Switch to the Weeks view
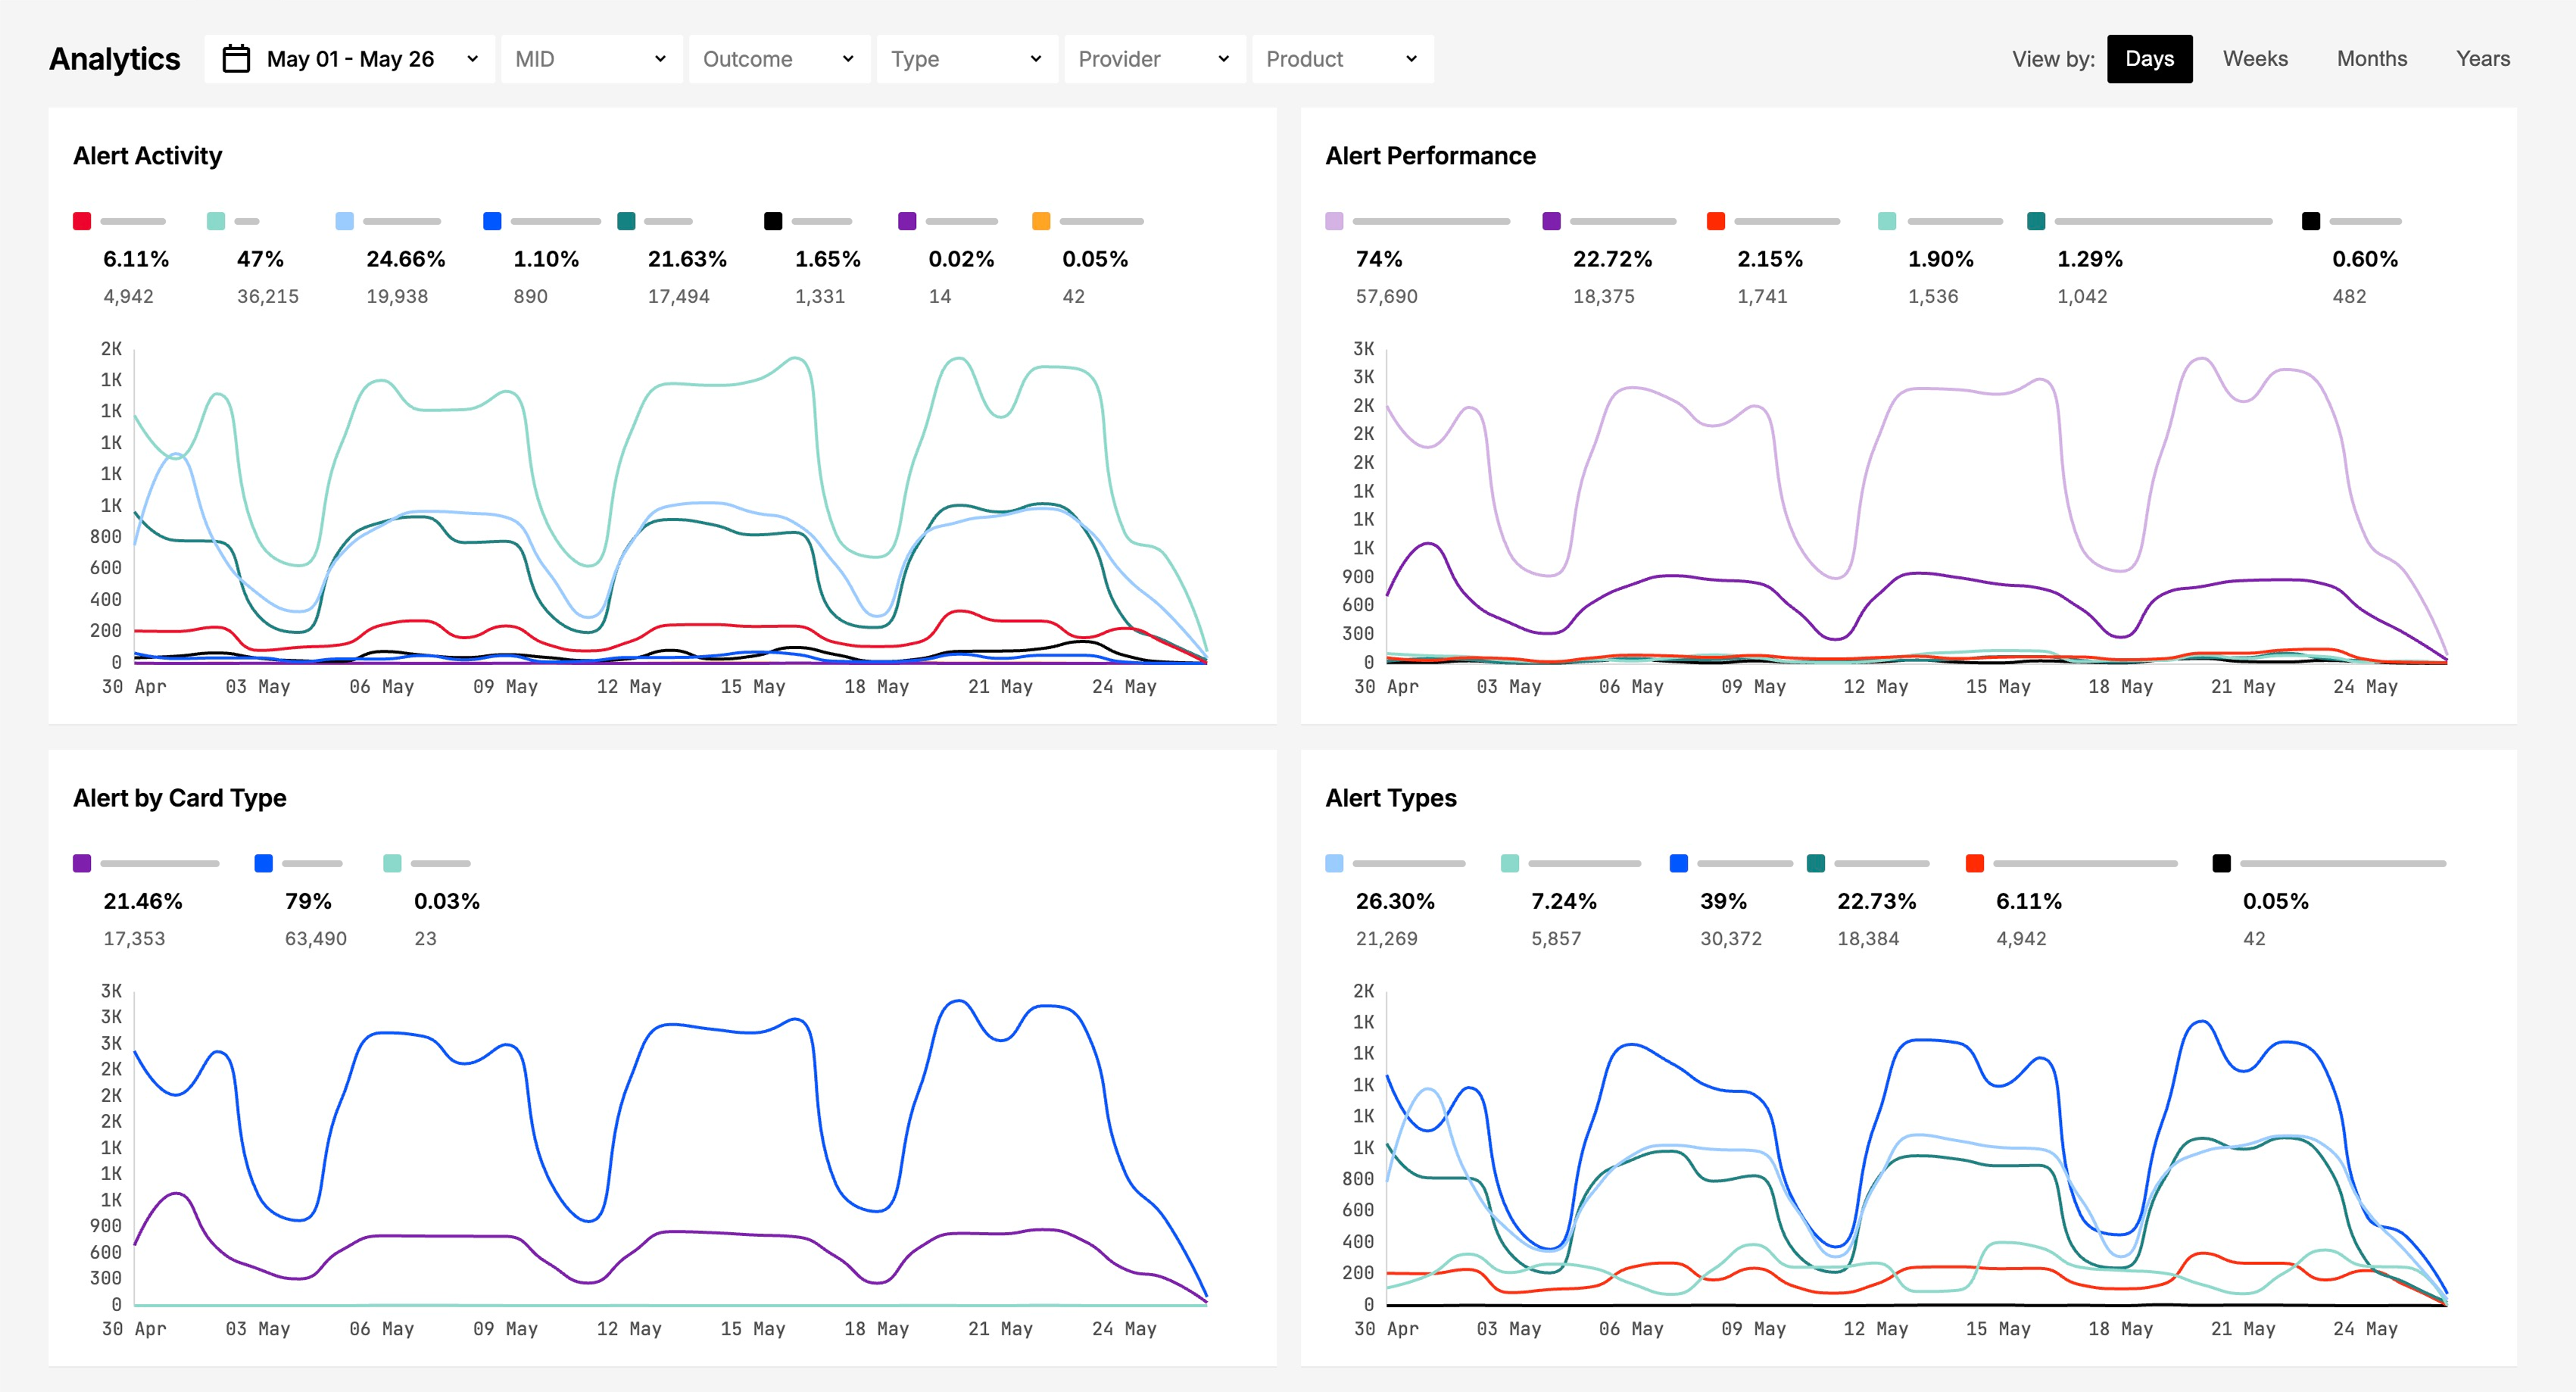 point(2254,59)
